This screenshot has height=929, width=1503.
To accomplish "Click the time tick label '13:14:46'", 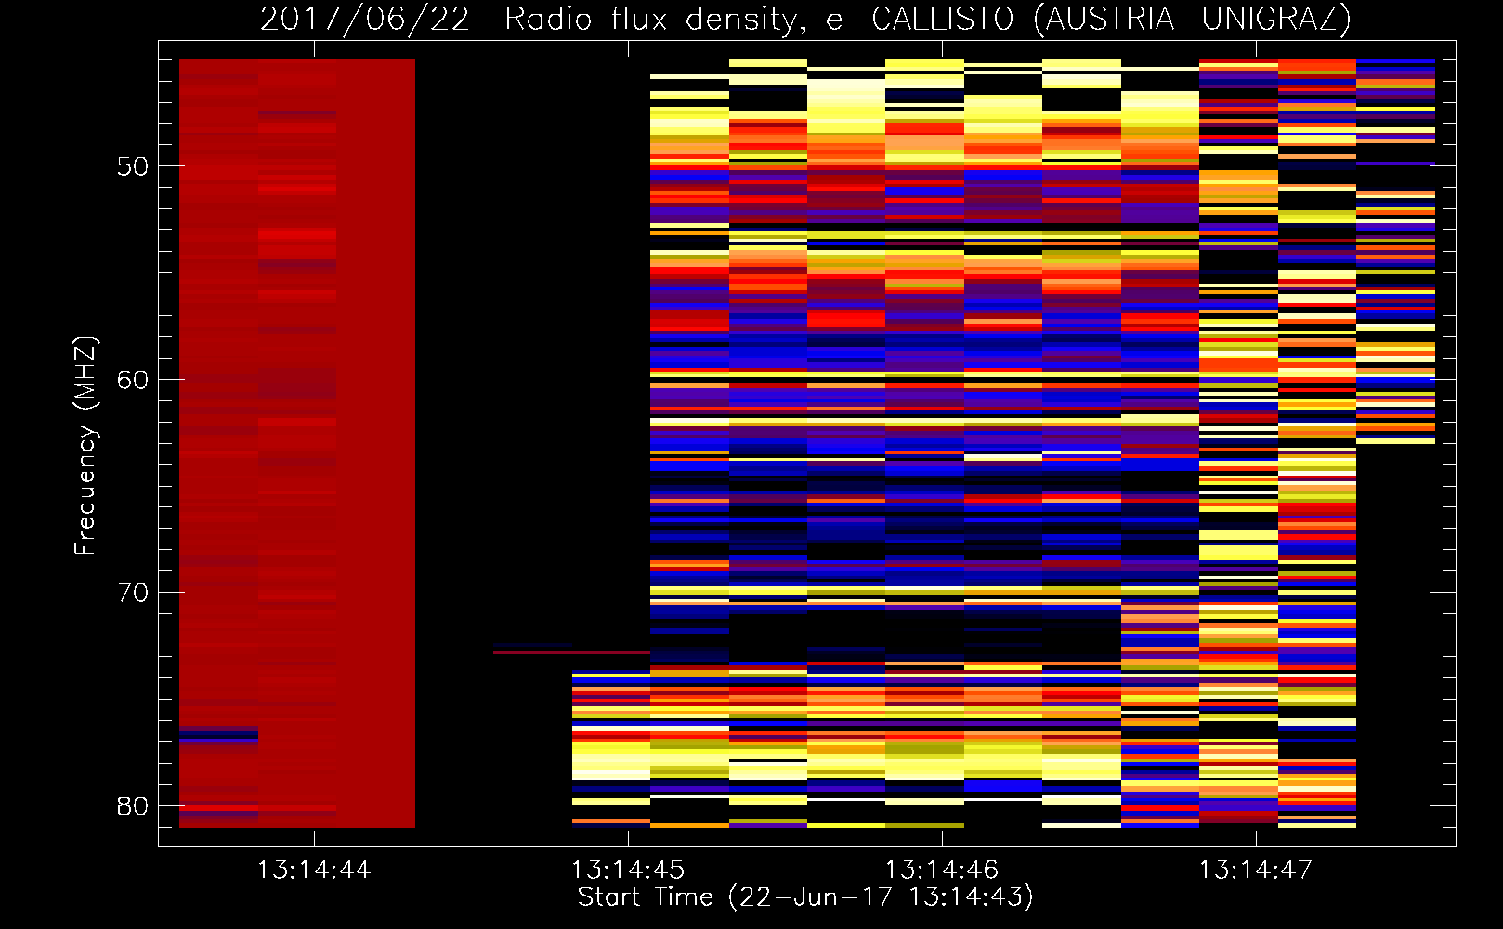I will [x=942, y=870].
